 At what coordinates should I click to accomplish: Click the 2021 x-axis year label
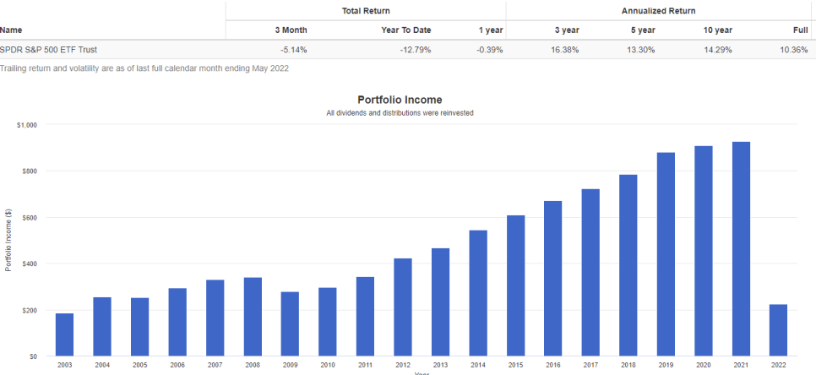[x=741, y=367]
